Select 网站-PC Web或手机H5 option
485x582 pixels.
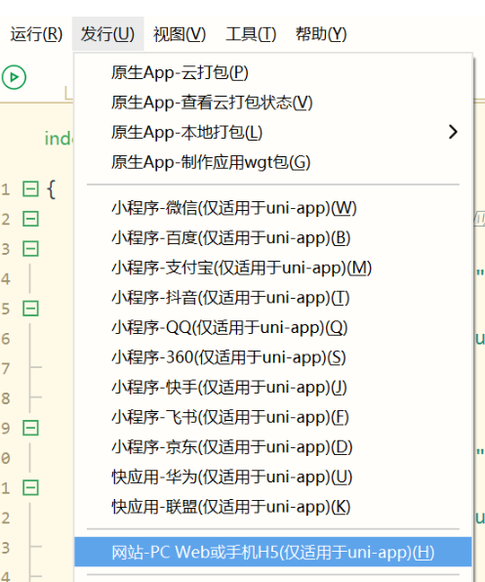coord(273,552)
